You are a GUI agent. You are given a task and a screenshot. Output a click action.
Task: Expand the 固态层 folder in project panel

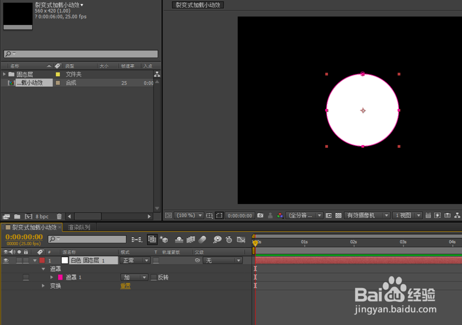point(5,74)
